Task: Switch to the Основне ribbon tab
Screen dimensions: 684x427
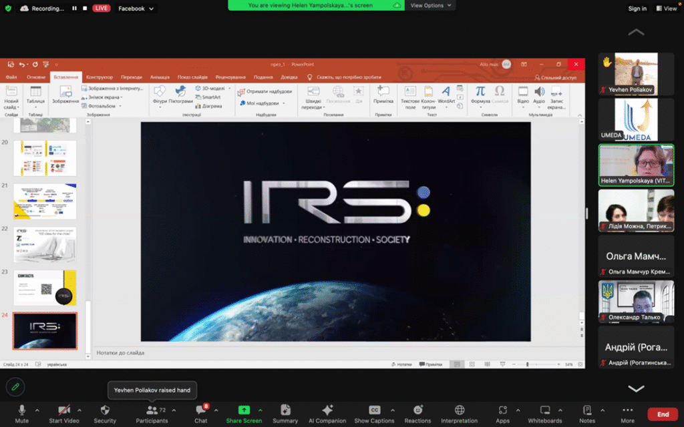Action: [36, 77]
